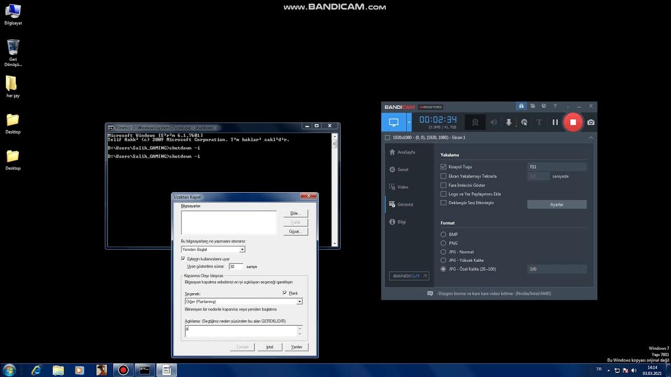Click the rectangle selection icon beside 1920x1080
Screen dimensions: 671x377
click(x=387, y=137)
